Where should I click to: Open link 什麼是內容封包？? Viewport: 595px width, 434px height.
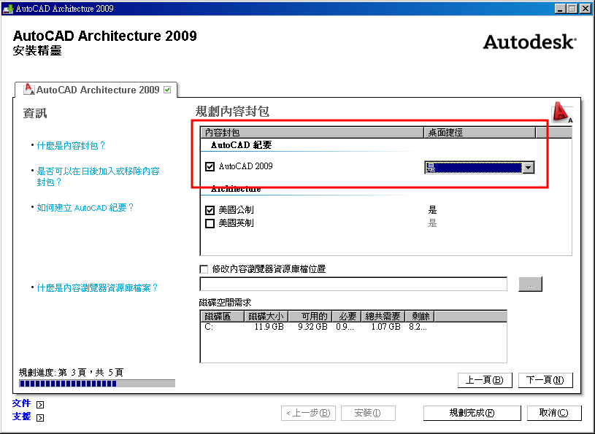(x=72, y=146)
